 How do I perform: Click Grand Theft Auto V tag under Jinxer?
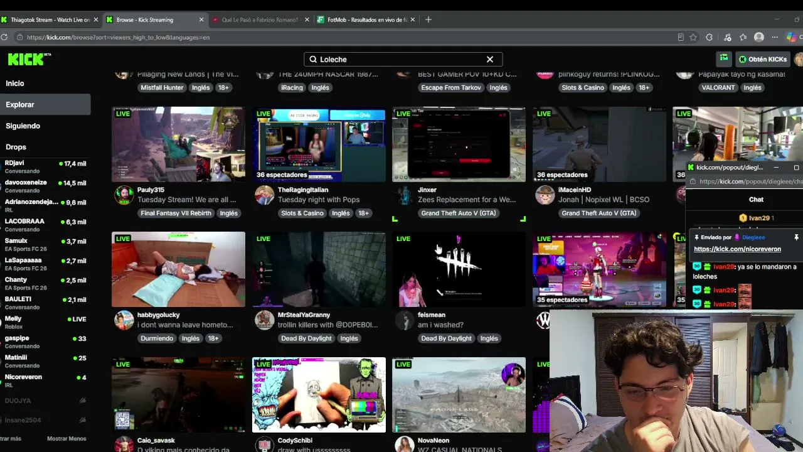(x=459, y=213)
